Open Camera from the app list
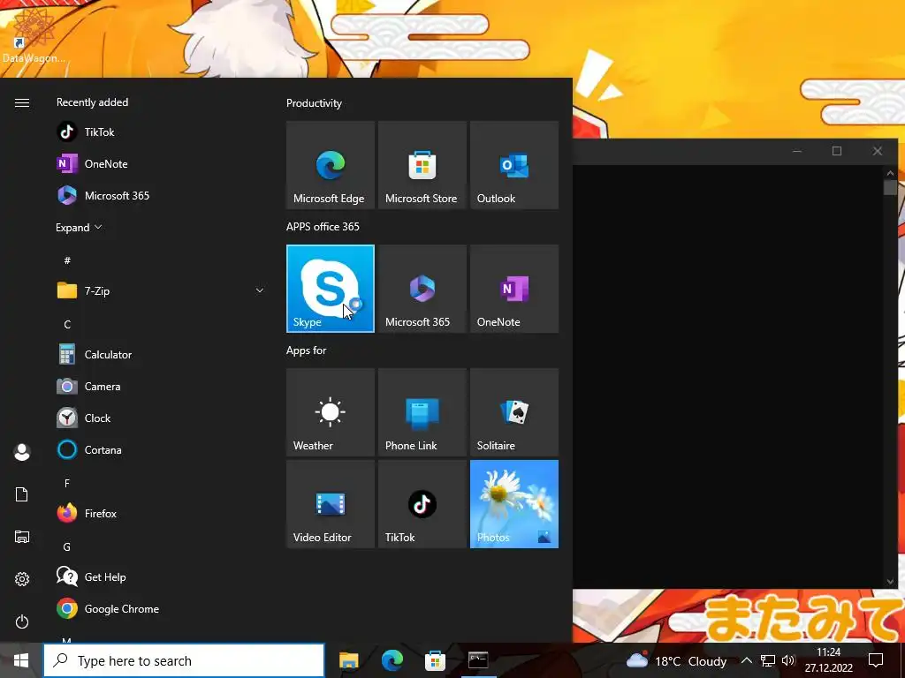 (160, 387)
